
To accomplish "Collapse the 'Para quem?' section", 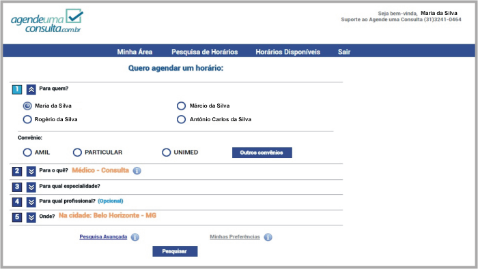I will [31, 90].
